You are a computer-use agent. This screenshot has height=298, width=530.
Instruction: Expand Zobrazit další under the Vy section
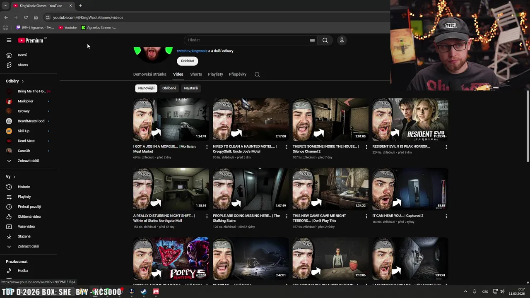pos(29,246)
